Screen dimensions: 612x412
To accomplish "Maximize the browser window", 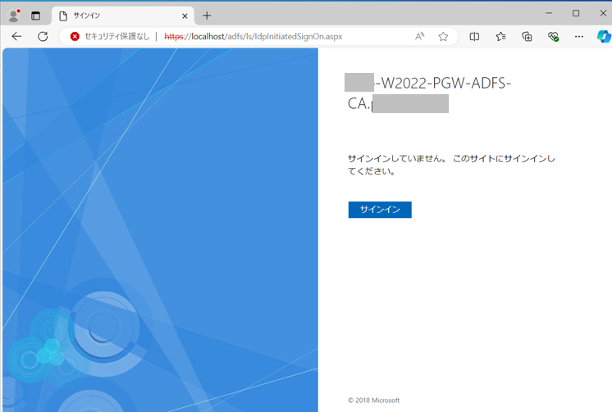I will coord(576,13).
